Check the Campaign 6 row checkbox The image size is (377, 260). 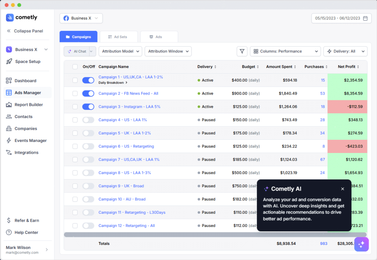pyautogui.click(x=75, y=146)
